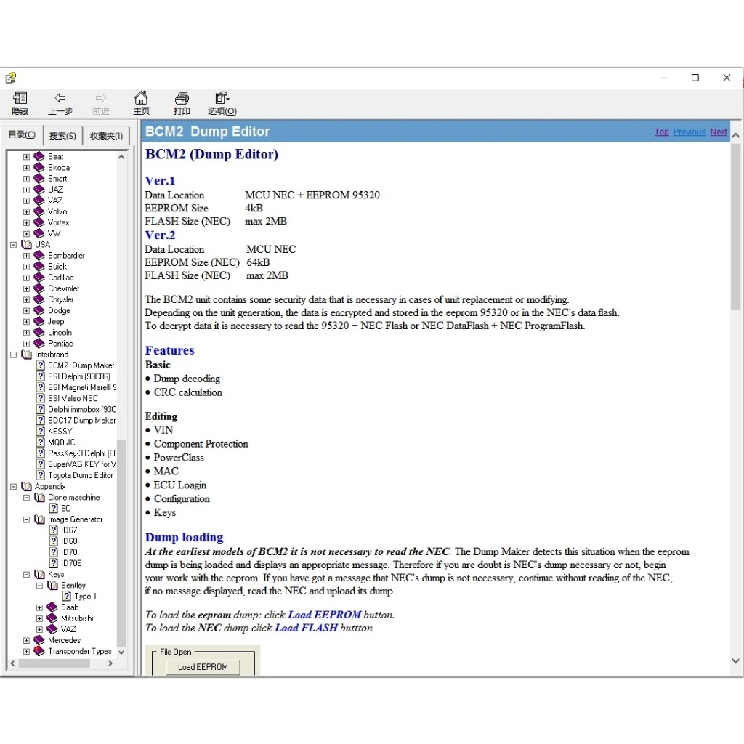Switch to the Favorites (收藏夹) tab
The width and height of the screenshot is (744, 744).
coord(106,136)
